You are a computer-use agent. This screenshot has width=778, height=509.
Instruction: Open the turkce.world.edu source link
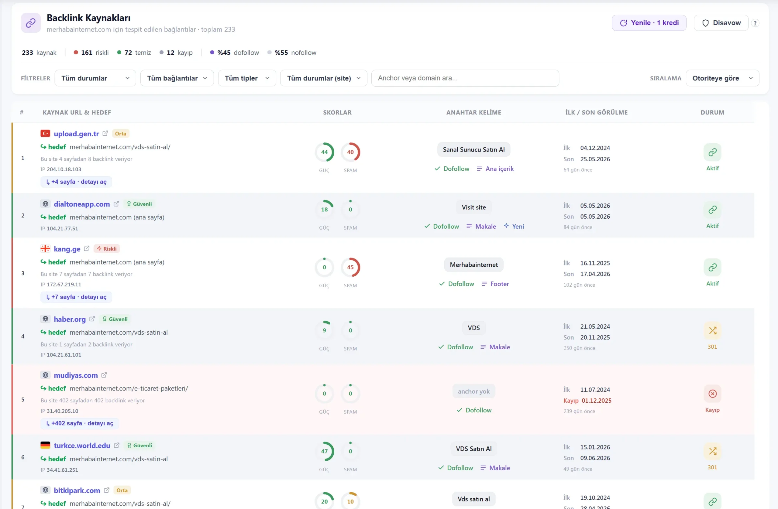(x=82, y=445)
